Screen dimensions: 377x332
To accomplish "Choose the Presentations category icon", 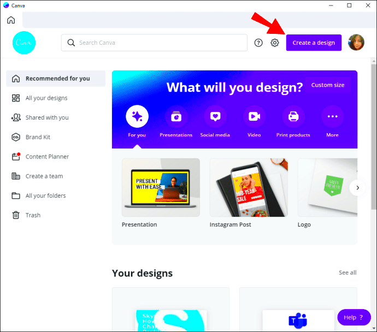I will click(x=176, y=116).
